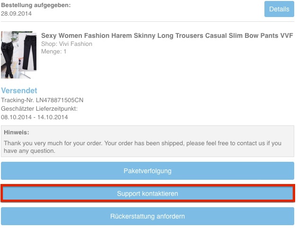The image size is (298, 228).
Task: Click the Bestellung aufgegeben label
Action: coord(36,5)
